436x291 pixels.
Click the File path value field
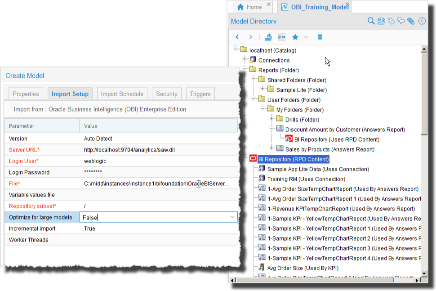[159, 184]
